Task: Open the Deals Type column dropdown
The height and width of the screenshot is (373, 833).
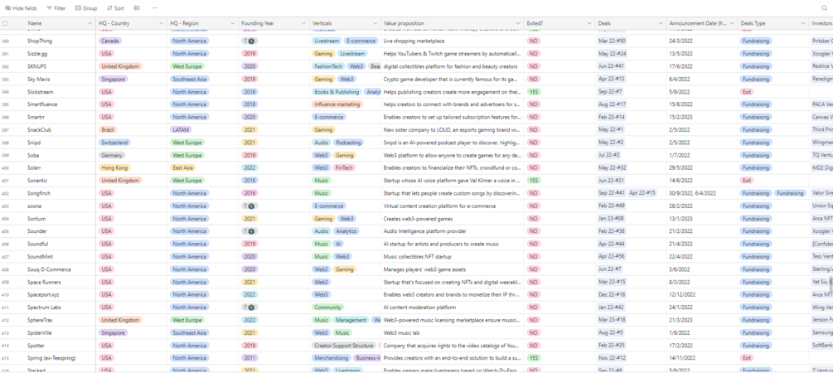Action: pyautogui.click(x=802, y=23)
